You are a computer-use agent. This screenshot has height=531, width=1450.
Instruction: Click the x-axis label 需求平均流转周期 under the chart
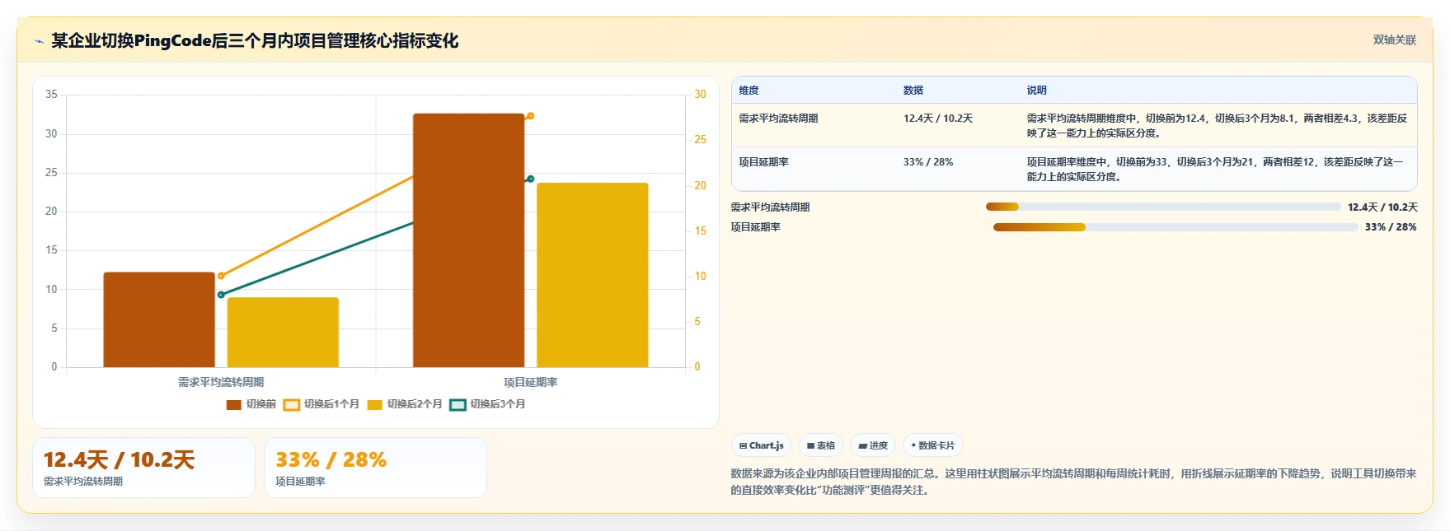[x=221, y=382]
